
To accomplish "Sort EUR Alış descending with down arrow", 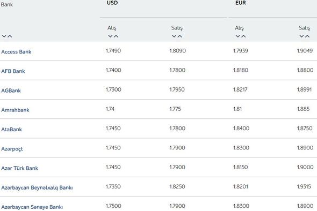I will (237, 36).
